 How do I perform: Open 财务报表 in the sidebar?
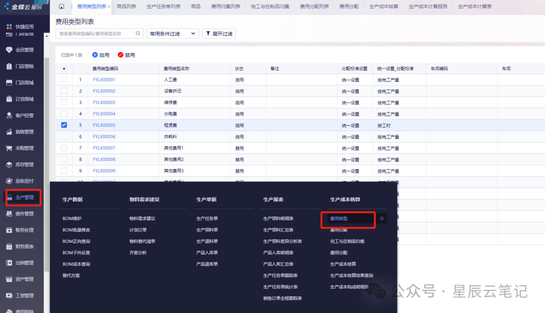click(20, 246)
